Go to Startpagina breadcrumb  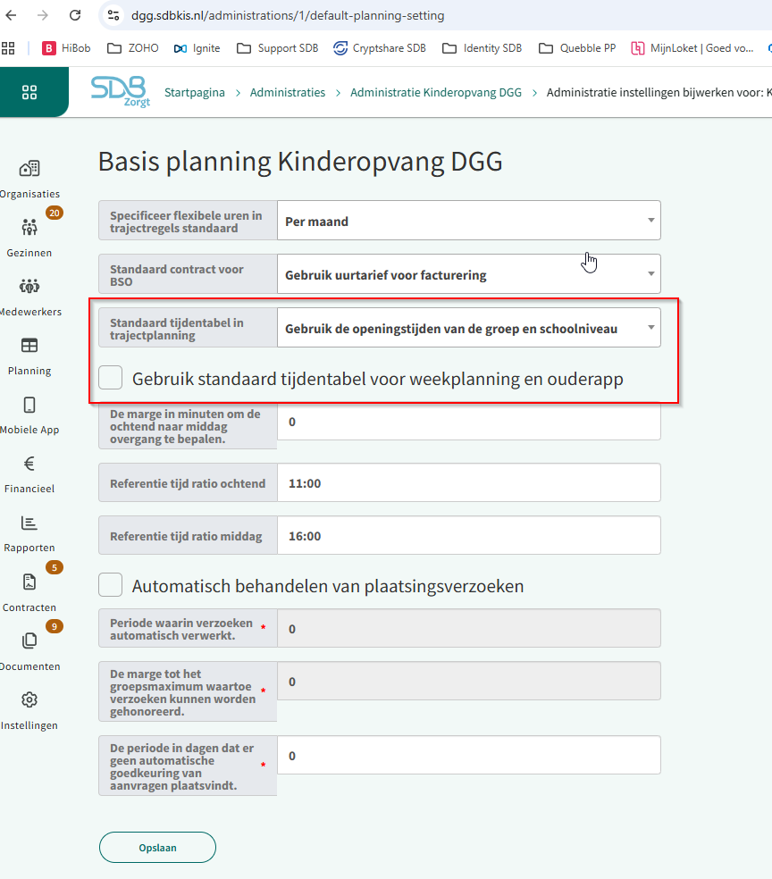click(x=195, y=93)
